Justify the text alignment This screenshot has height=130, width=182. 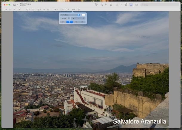pos(82,22)
